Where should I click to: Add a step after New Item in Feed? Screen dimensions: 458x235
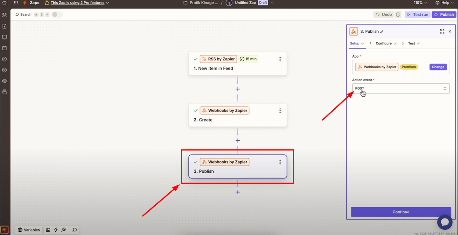238,89
